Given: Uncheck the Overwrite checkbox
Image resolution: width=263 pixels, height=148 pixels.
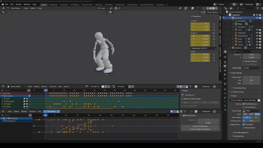Looking at the screenshot, I should [x=243, y=124].
